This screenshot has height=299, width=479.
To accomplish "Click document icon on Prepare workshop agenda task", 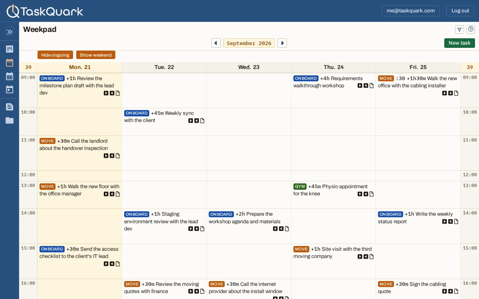I will click(287, 229).
